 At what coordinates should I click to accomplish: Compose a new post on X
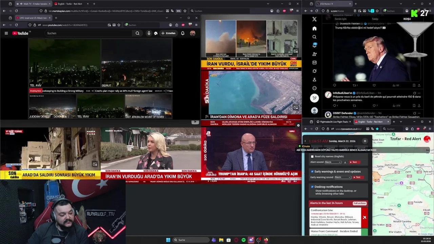pos(314,98)
